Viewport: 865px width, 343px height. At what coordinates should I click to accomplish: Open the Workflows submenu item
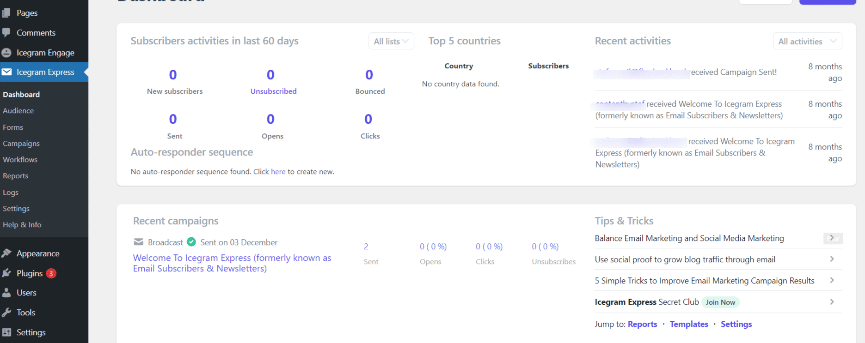pos(20,160)
